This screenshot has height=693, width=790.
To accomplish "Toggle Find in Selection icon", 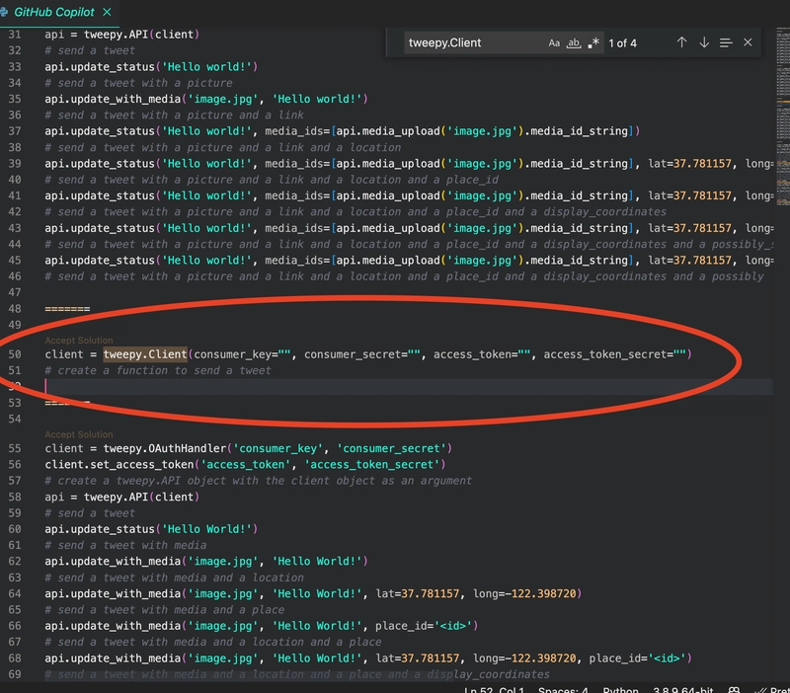I will pos(726,43).
